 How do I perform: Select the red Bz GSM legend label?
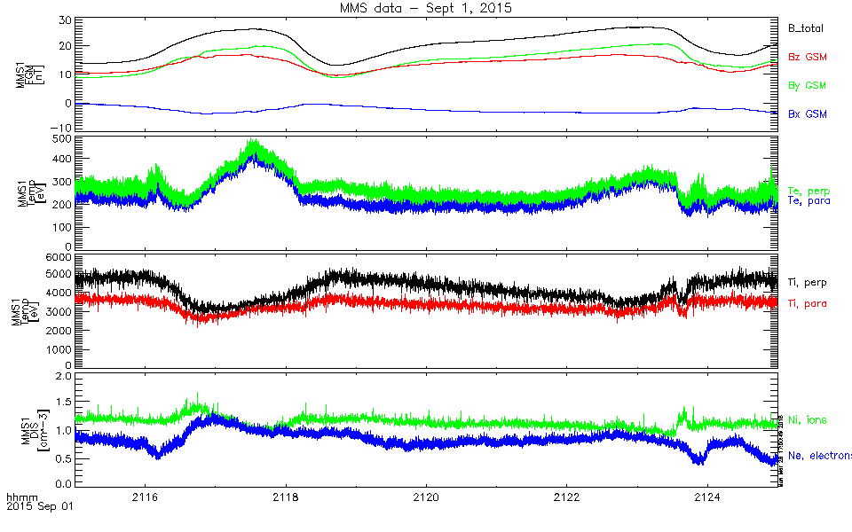click(808, 57)
